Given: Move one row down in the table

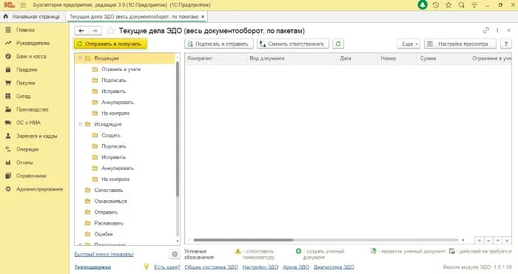Looking at the screenshot, I should 497,240.
